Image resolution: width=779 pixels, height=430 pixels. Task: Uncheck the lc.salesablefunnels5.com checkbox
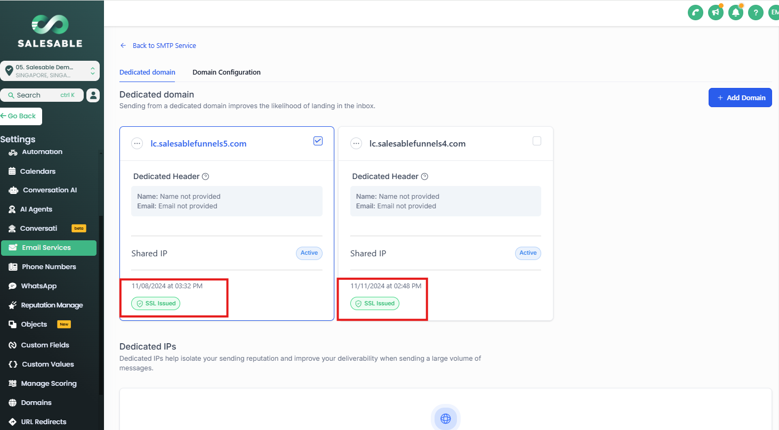point(318,141)
